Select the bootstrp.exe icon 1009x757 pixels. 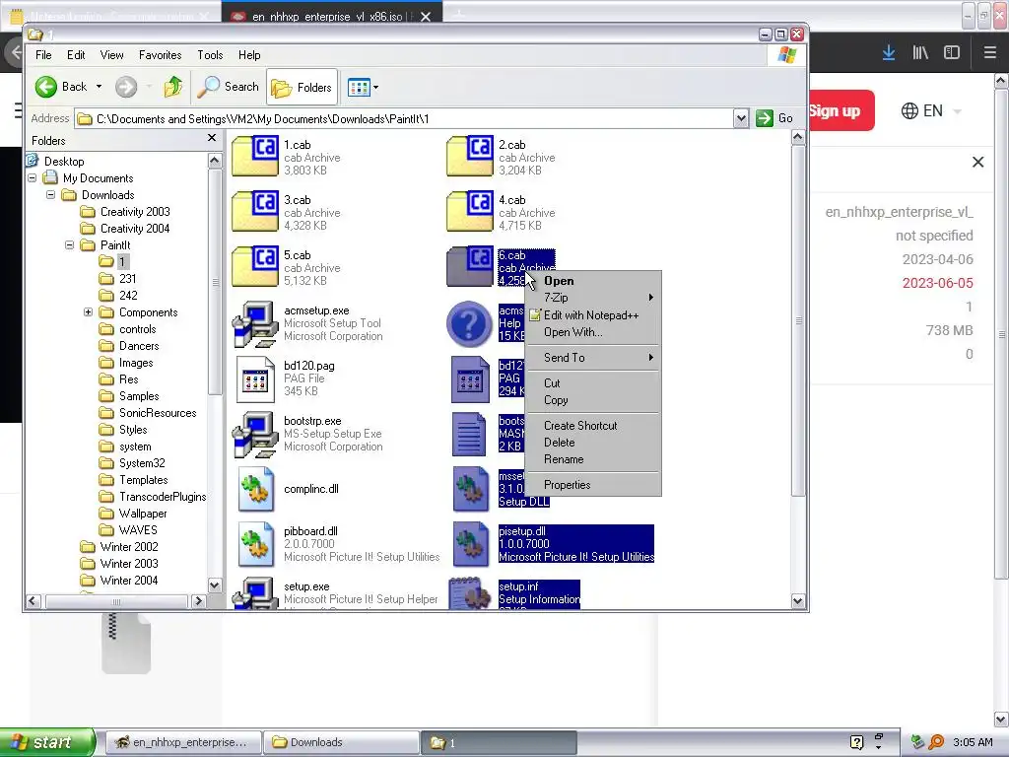tap(255, 434)
